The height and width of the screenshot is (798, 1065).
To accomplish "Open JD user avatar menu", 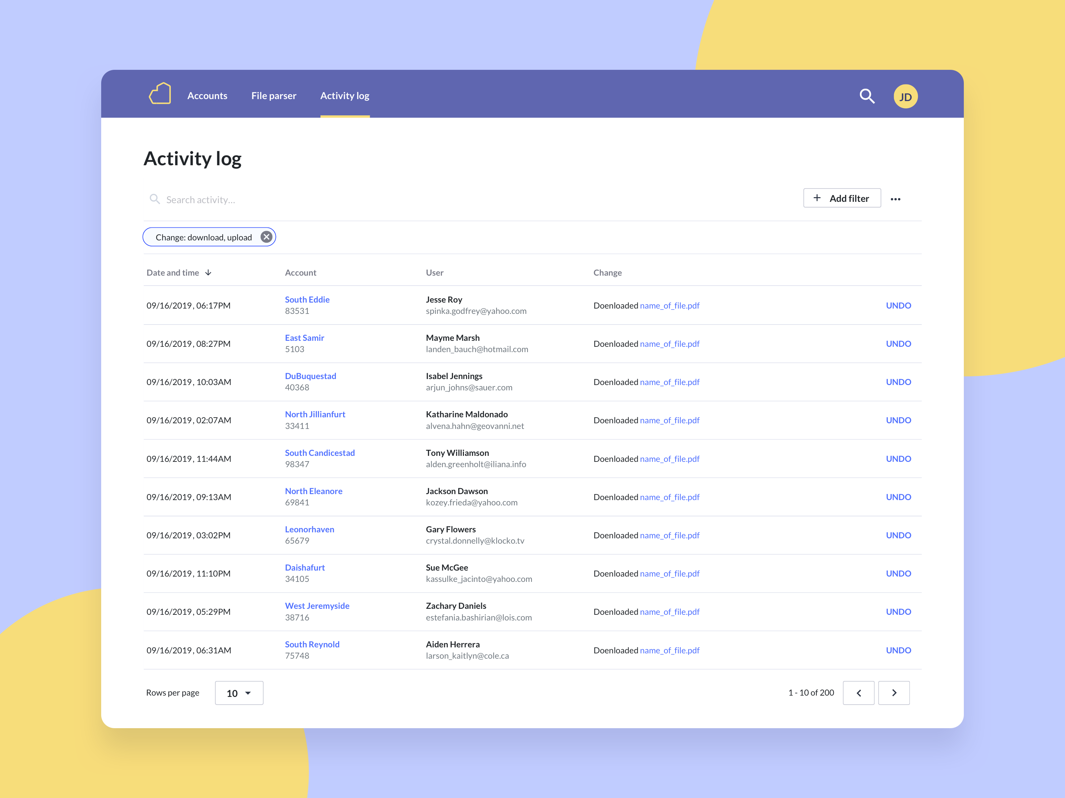I will click(905, 97).
